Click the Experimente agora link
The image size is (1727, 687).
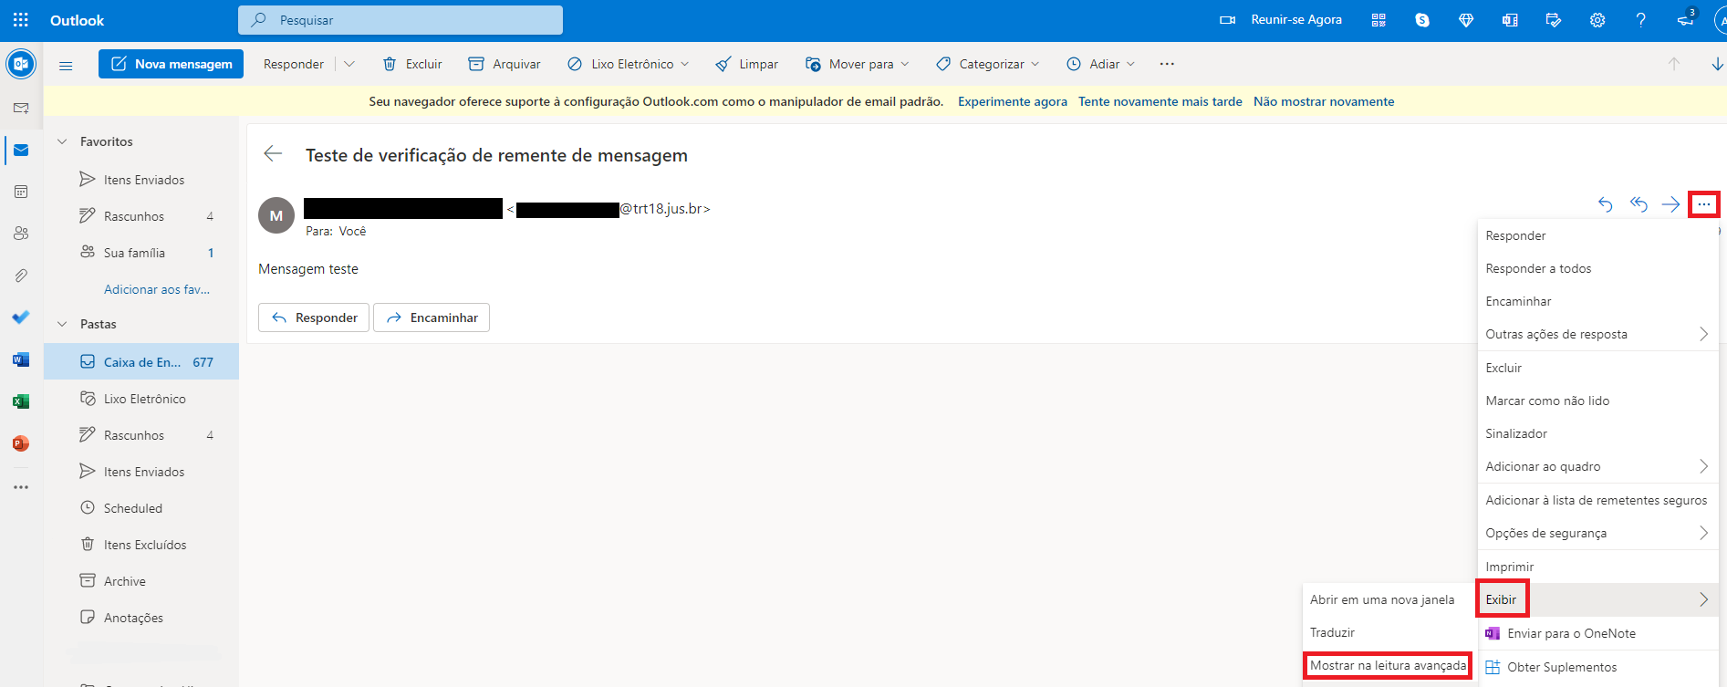point(1012,101)
